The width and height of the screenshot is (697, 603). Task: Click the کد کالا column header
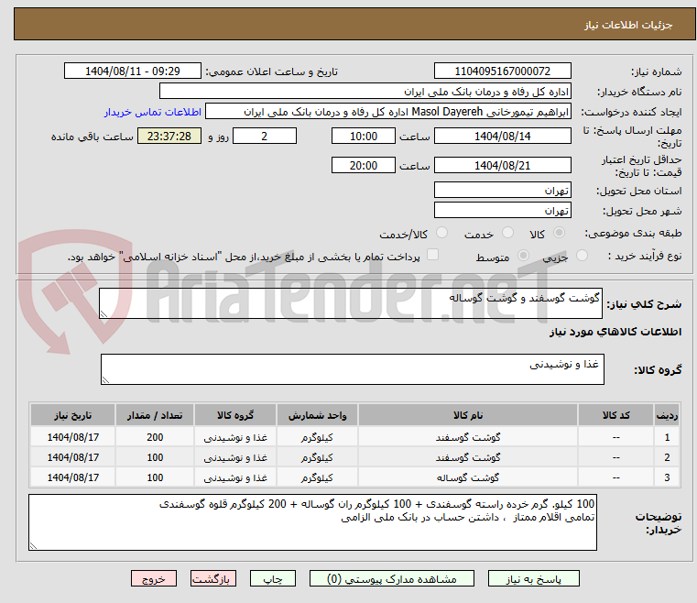coord(615,415)
